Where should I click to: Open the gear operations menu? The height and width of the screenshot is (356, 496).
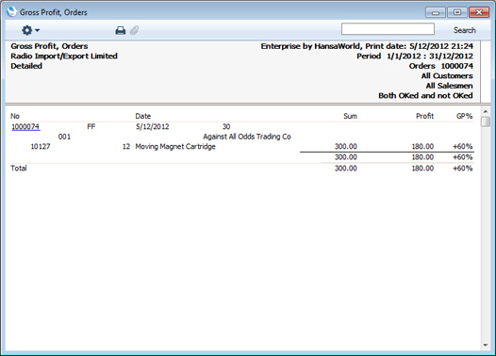click(x=30, y=30)
